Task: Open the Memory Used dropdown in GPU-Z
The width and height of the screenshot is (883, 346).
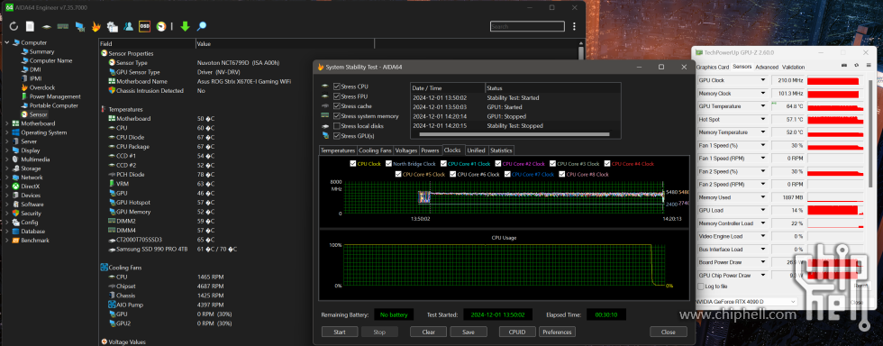Action: tap(764, 198)
